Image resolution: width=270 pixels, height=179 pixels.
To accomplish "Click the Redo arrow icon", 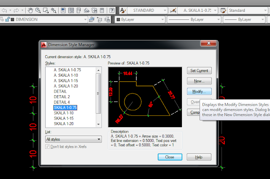I will tap(16, 11).
